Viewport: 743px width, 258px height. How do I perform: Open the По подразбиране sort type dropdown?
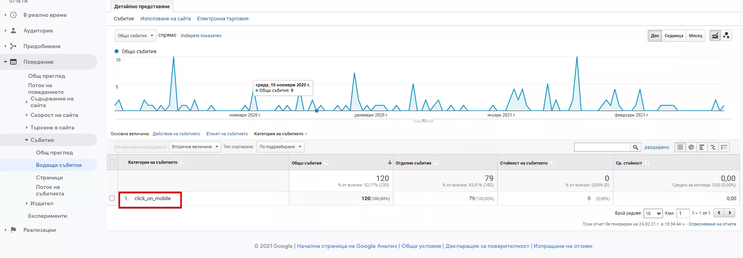click(280, 147)
